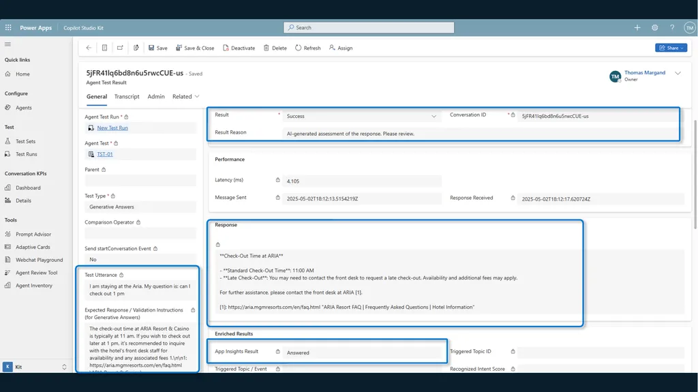Open record in new window icon

pyautogui.click(x=120, y=48)
